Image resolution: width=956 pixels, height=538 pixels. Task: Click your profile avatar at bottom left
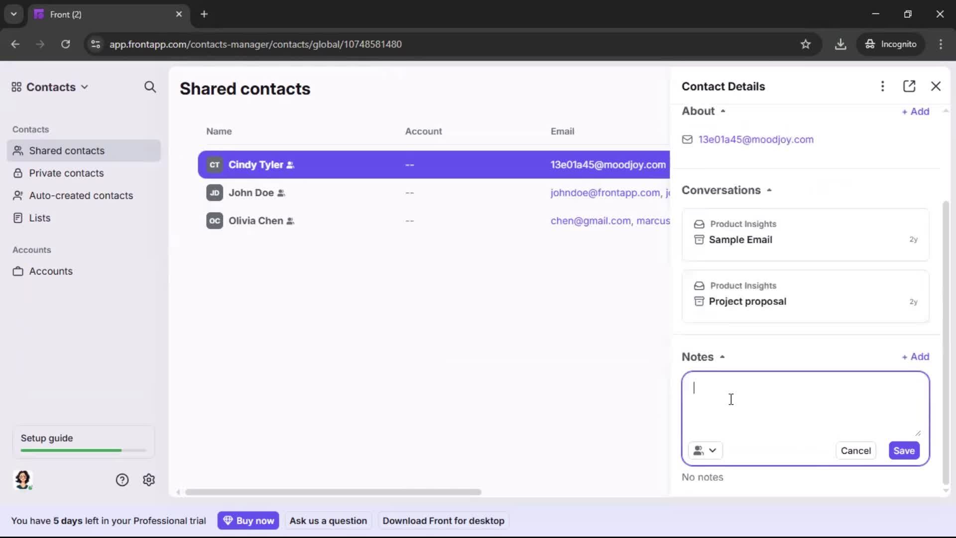(23, 480)
